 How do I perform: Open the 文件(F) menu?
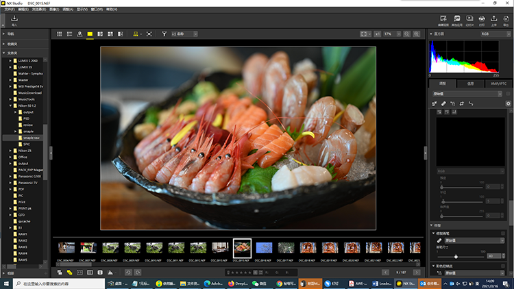pos(8,10)
